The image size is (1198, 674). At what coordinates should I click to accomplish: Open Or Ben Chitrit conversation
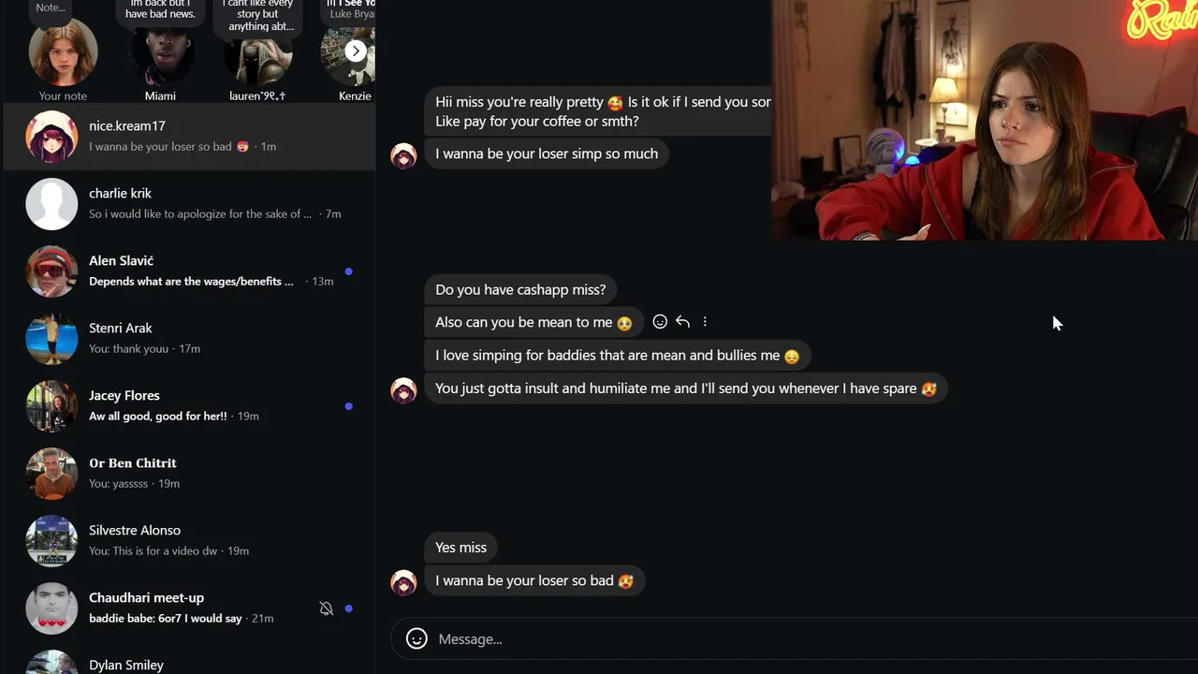click(189, 473)
